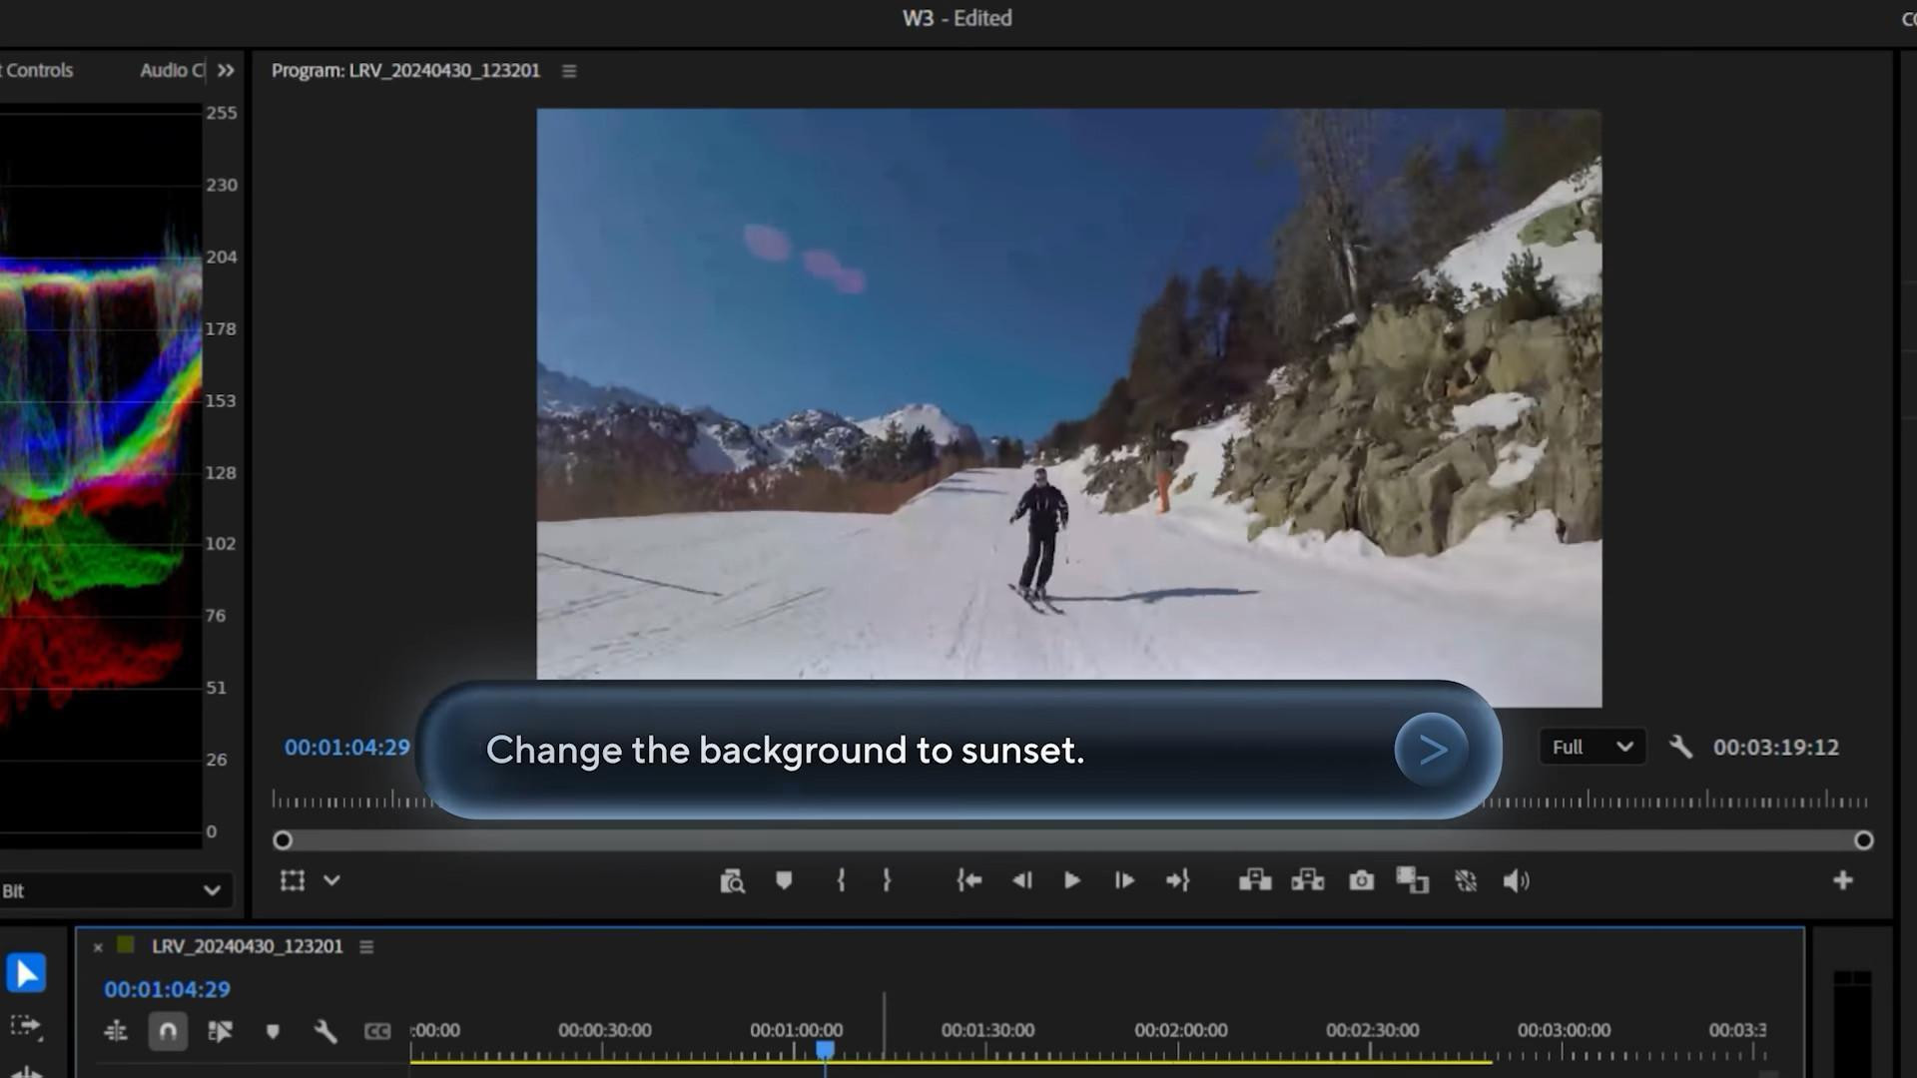Open the Program monitor panel menu

click(x=569, y=71)
